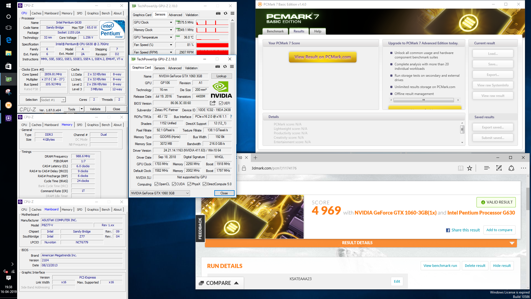Click Bus Interface question mark help
The image size is (531, 299).
231,117
